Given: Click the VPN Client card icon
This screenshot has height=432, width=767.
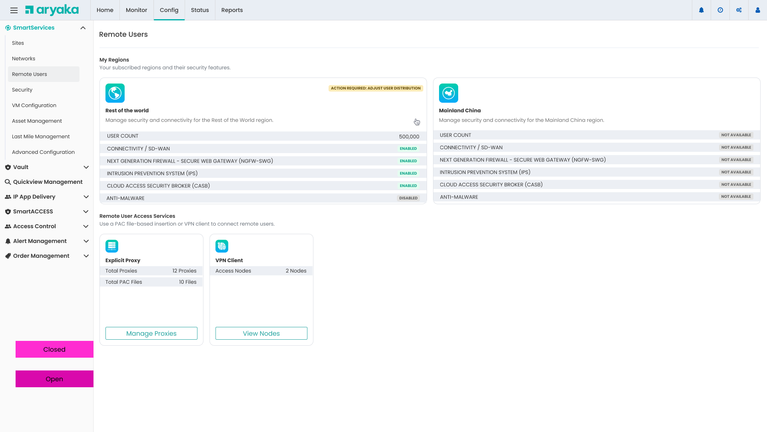Looking at the screenshot, I should click(222, 246).
